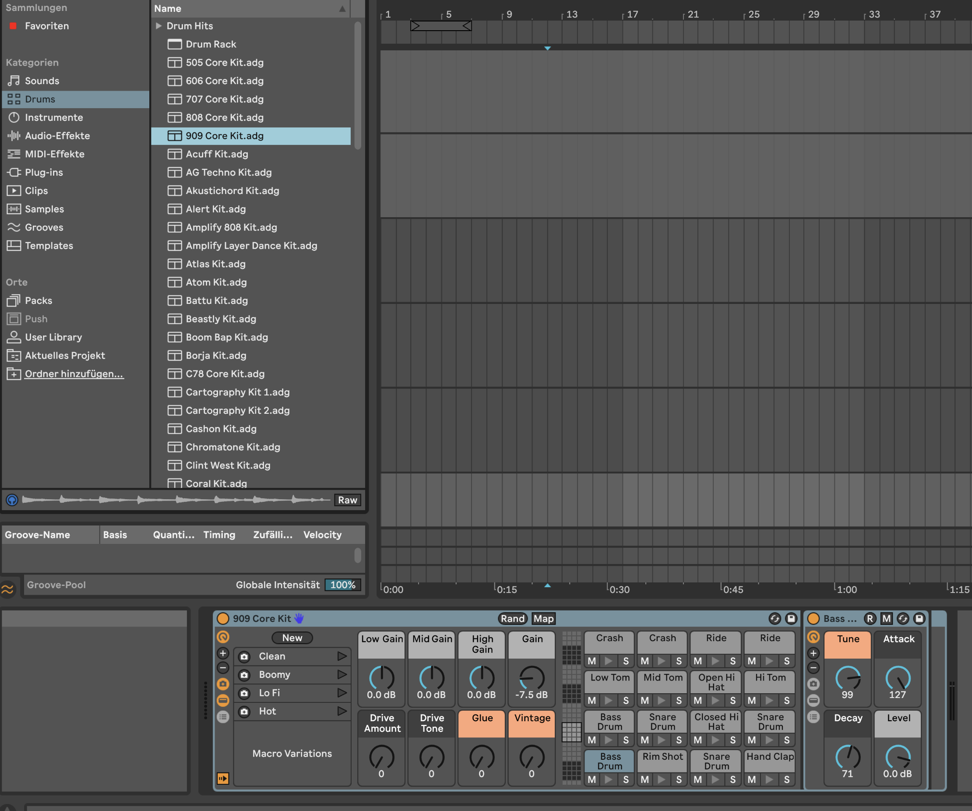Adjust the Drive Amount knob
The width and height of the screenshot is (972, 811).
[x=381, y=757]
